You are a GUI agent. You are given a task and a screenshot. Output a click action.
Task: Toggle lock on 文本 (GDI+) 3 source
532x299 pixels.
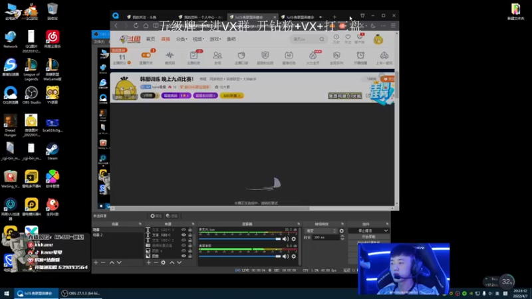[x=190, y=230]
